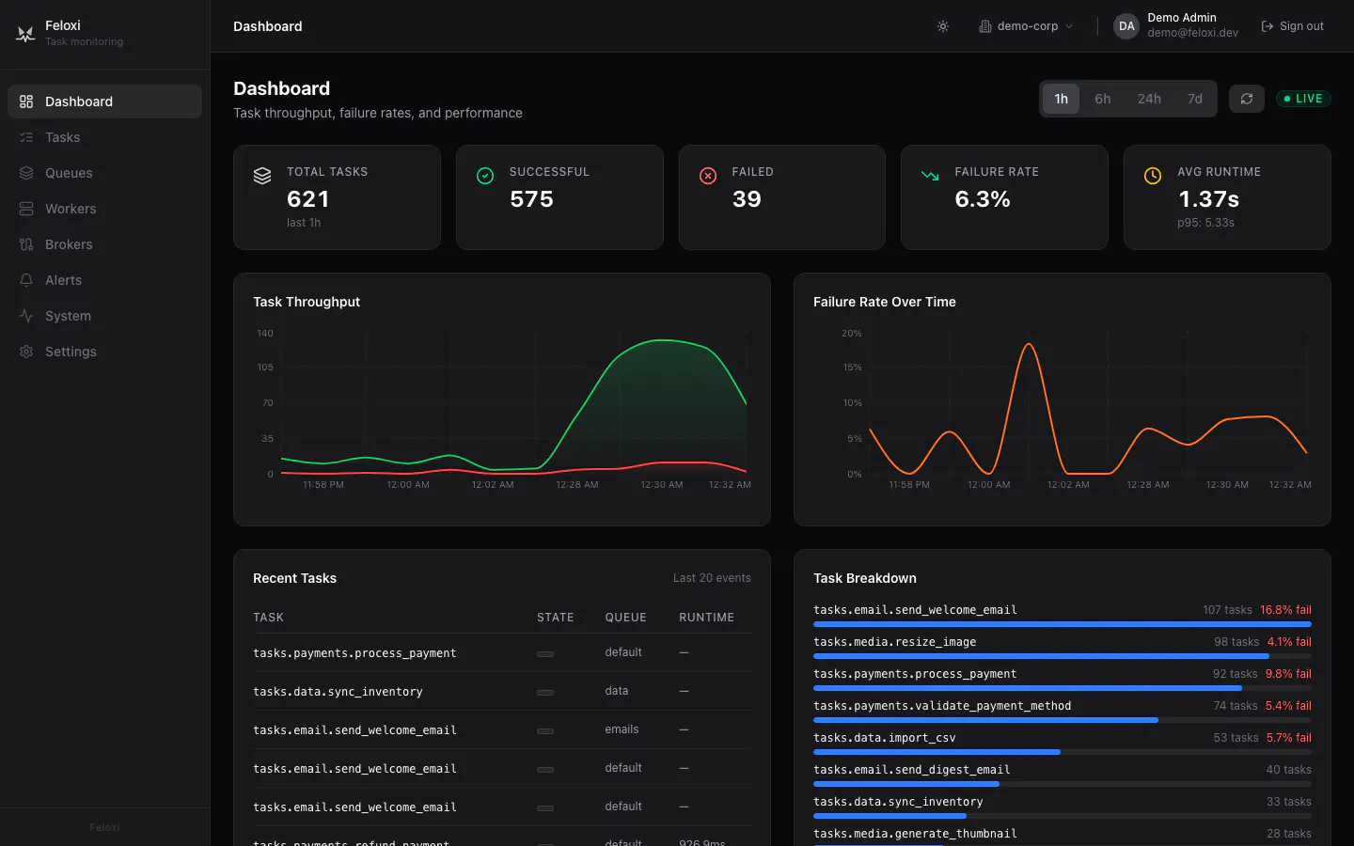Click the Successful checkmark icon
Viewport: 1354px width, 846px height.
(x=485, y=176)
